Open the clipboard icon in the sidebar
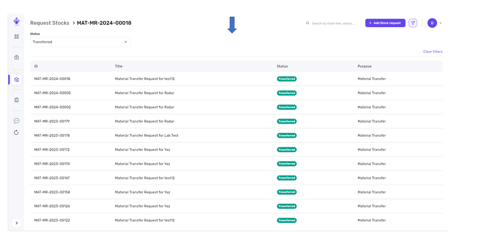 (16, 100)
